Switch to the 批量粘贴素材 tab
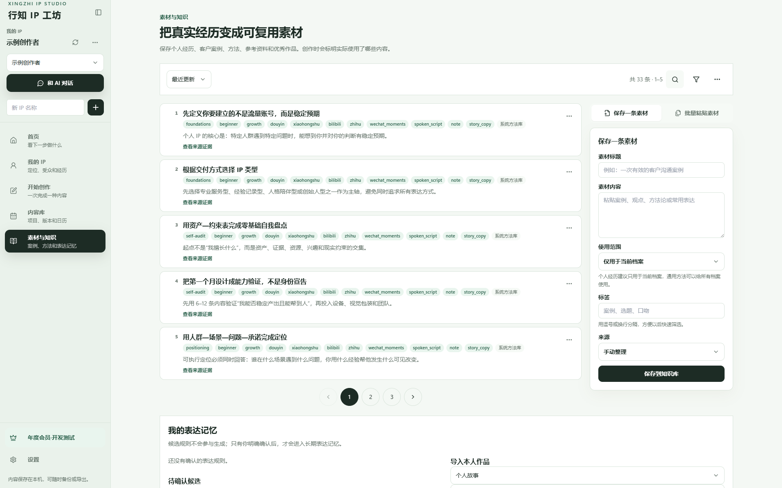This screenshot has height=488, width=782. [x=697, y=113]
